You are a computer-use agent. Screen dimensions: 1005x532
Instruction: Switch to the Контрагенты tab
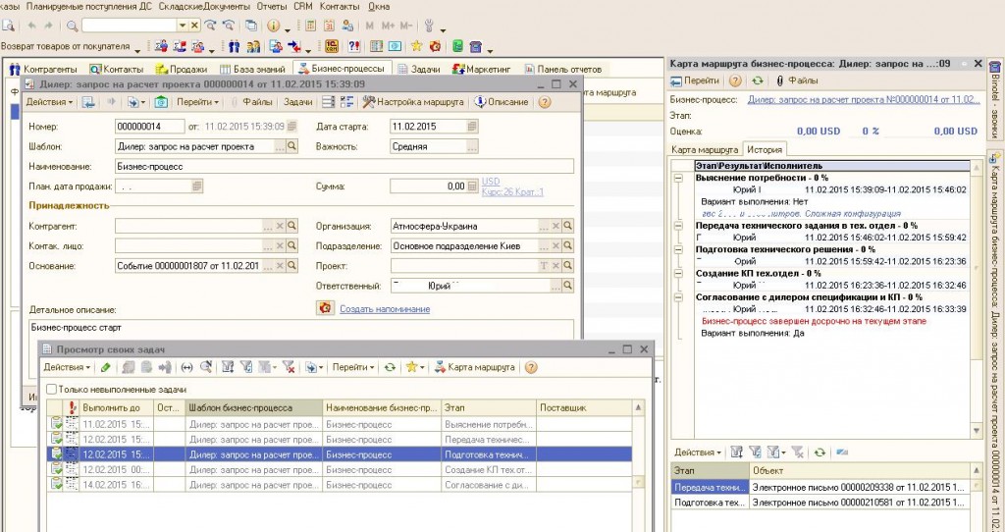pyautogui.click(x=43, y=69)
